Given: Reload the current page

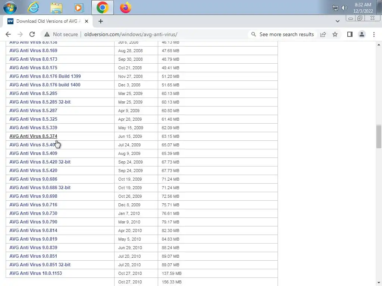Looking at the screenshot, I should point(32,34).
